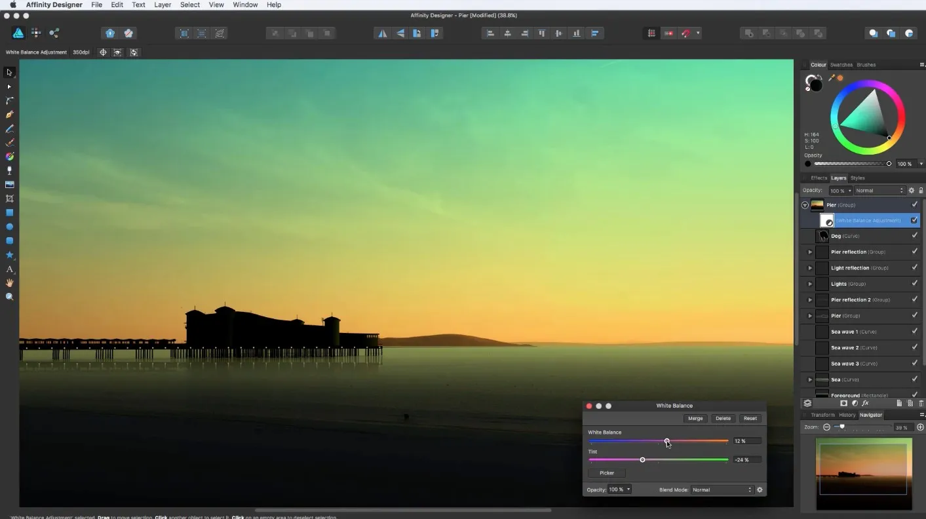926x519 pixels.
Task: Select the Move tool
Action: 9,73
